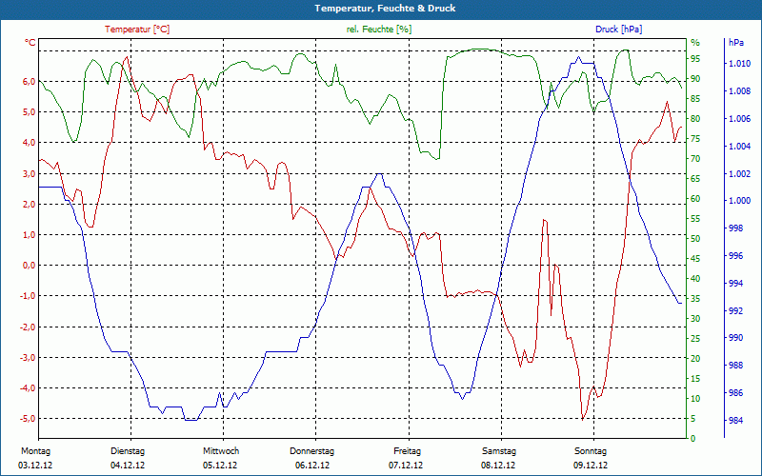The image size is (762, 476).
Task: Select the 'Temperatur [°C]' legend label
Action: 137,30
